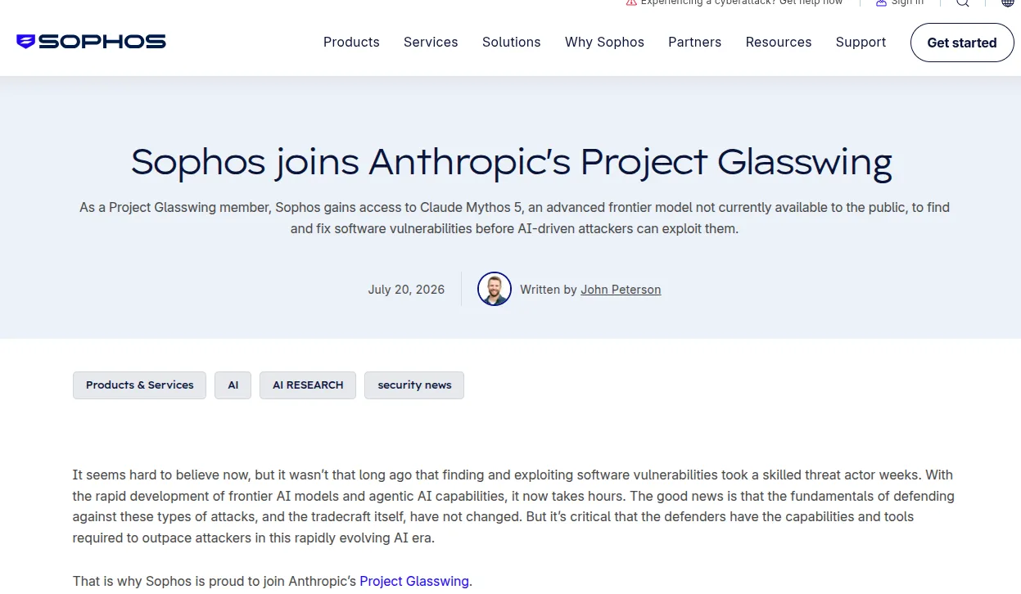Click the Sign in user icon
Screen dimensions: 1021x594
881,3
